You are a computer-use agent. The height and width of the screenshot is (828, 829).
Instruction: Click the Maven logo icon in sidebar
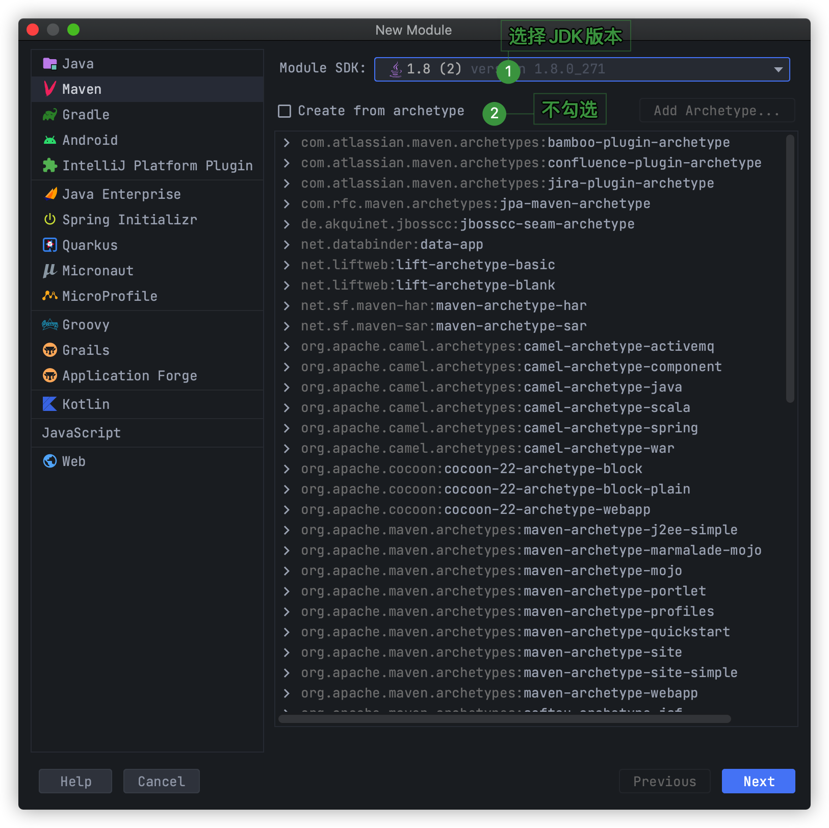point(50,89)
